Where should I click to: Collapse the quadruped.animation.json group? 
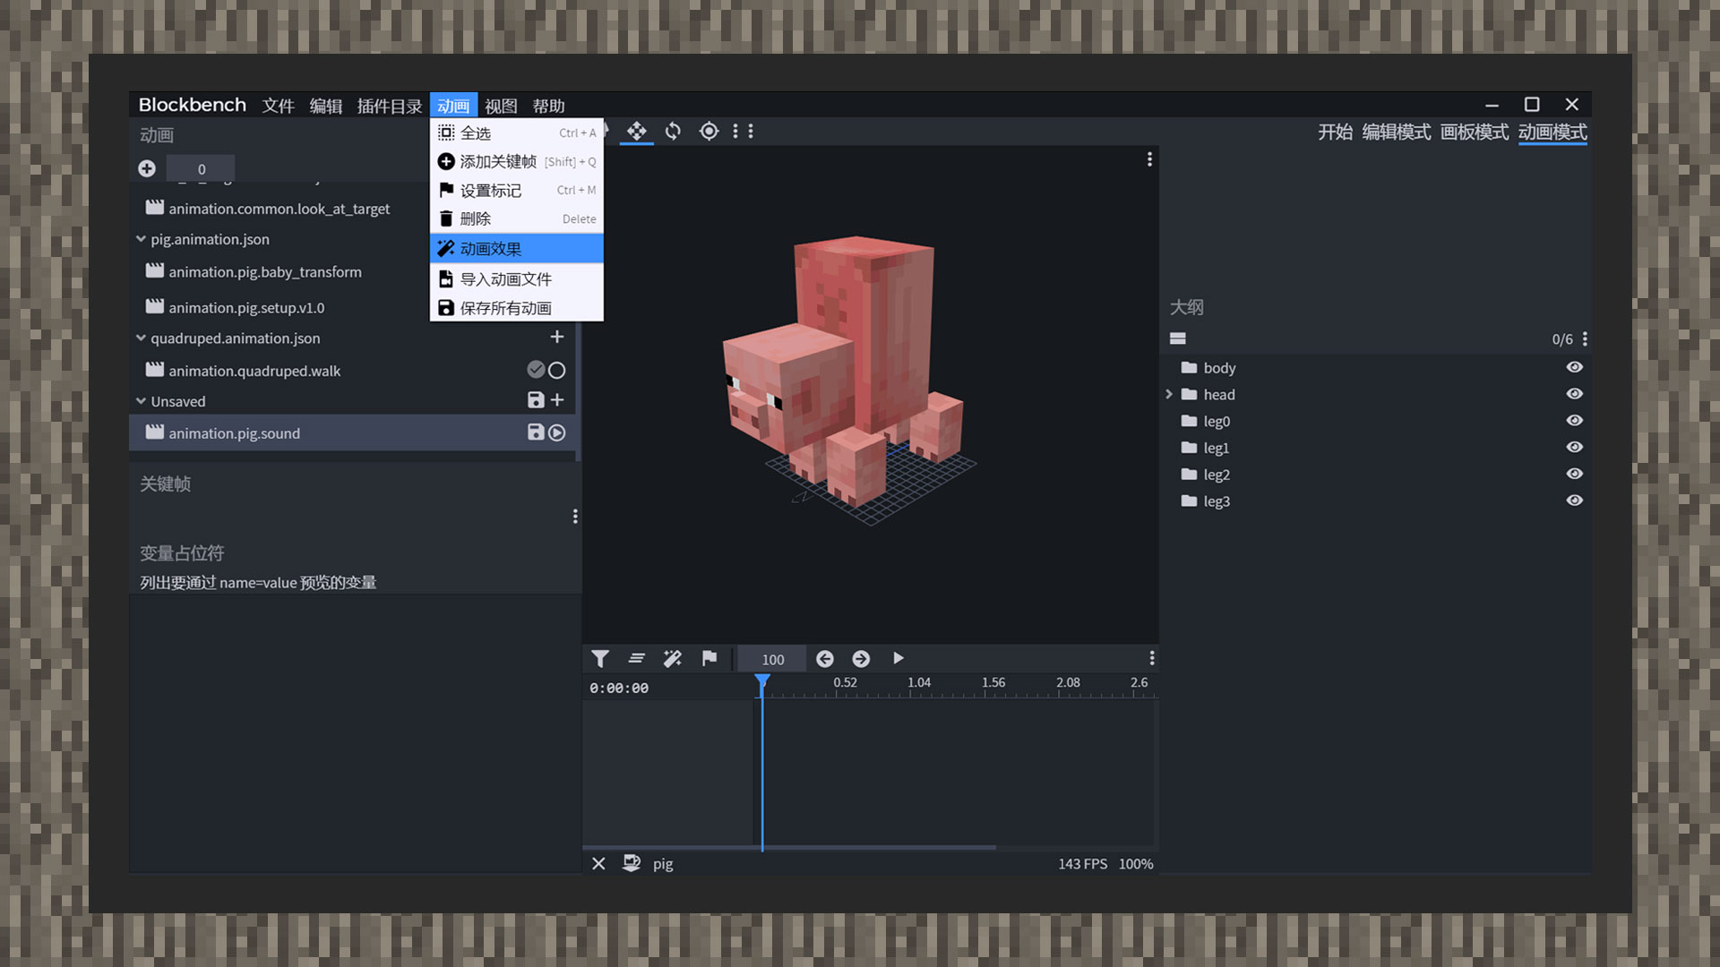141,338
